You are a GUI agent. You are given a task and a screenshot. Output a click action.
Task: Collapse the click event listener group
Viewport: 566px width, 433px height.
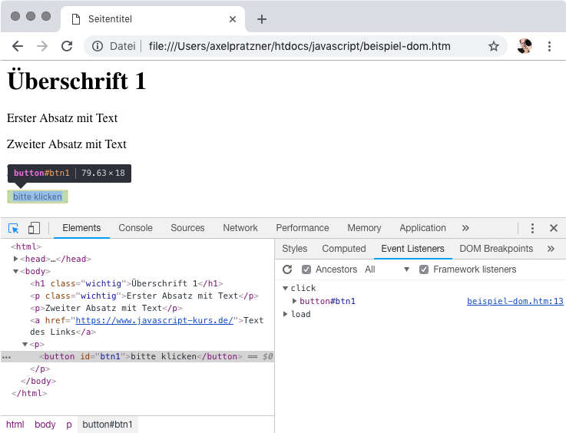(286, 289)
